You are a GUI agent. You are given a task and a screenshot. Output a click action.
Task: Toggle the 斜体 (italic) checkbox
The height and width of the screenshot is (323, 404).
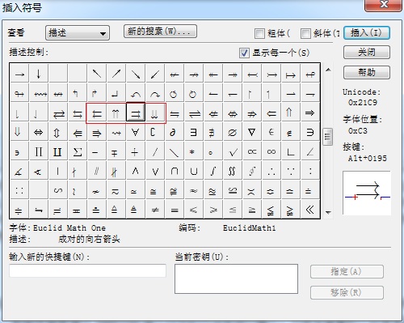pyautogui.click(x=305, y=33)
